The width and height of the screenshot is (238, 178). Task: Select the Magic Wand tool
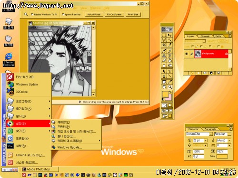click(170, 40)
